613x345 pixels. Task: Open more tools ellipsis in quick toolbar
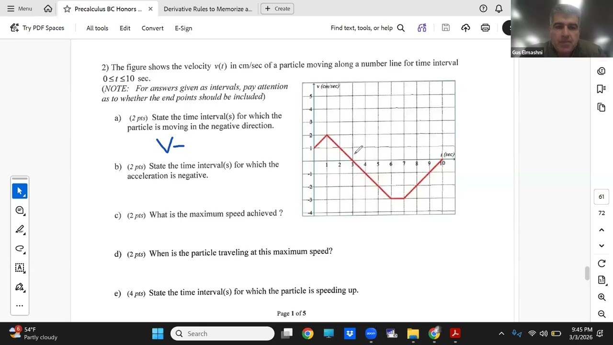(20, 305)
